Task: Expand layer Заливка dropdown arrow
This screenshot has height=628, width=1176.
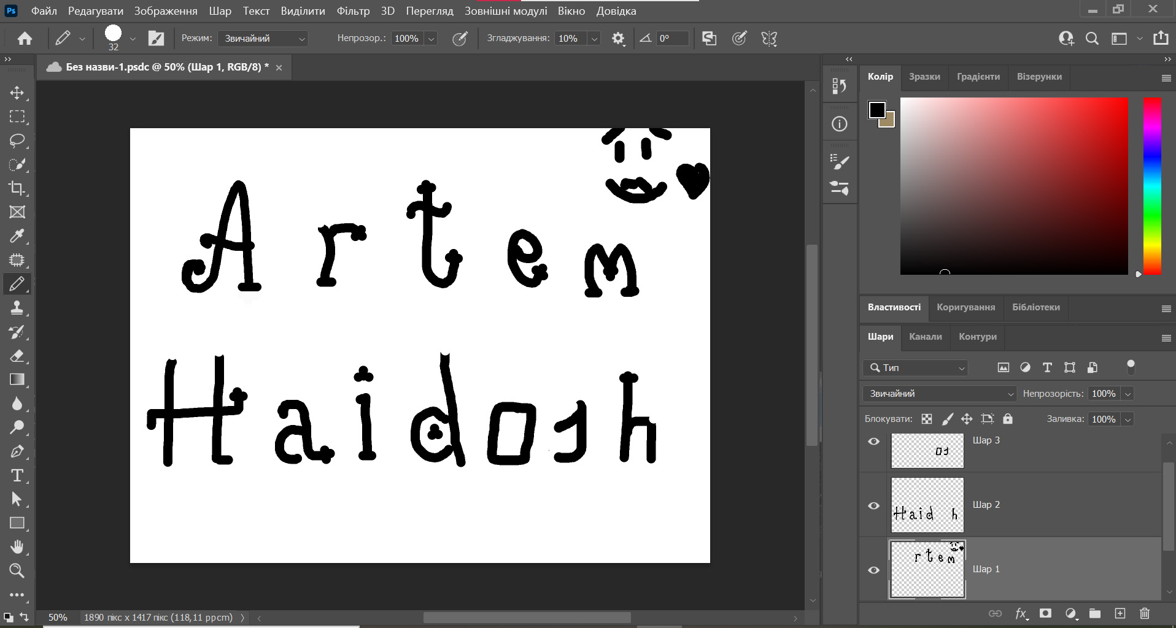Action: click(x=1128, y=419)
